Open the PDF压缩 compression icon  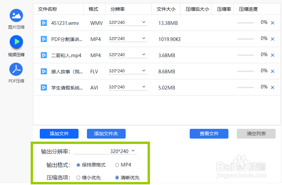pyautogui.click(x=16, y=69)
